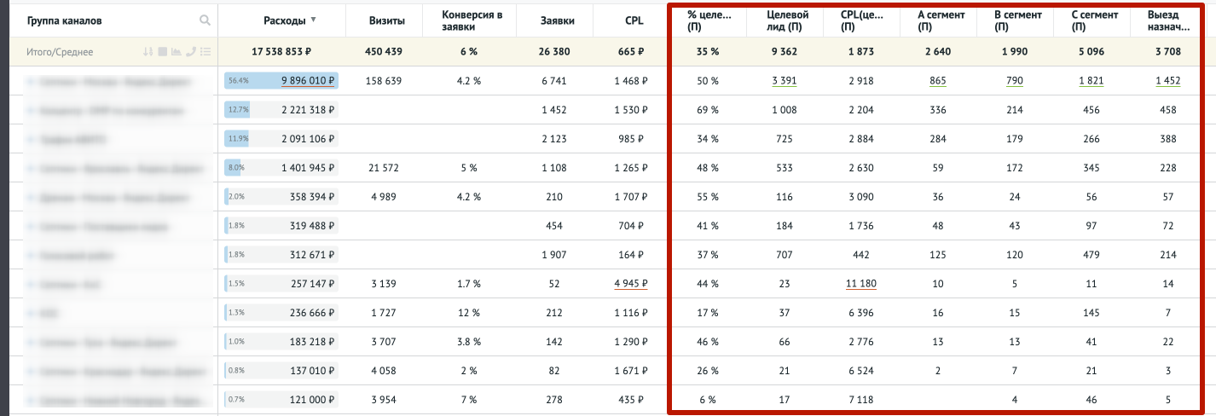The image size is (1216, 416).
Task: Click the sort order icon in totals row
Action: click(148, 52)
